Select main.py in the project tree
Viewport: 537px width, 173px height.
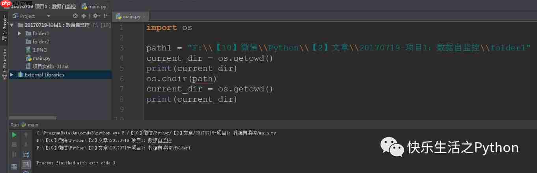pos(41,58)
